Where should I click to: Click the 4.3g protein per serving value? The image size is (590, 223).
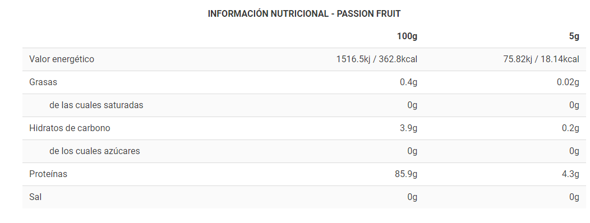570,174
